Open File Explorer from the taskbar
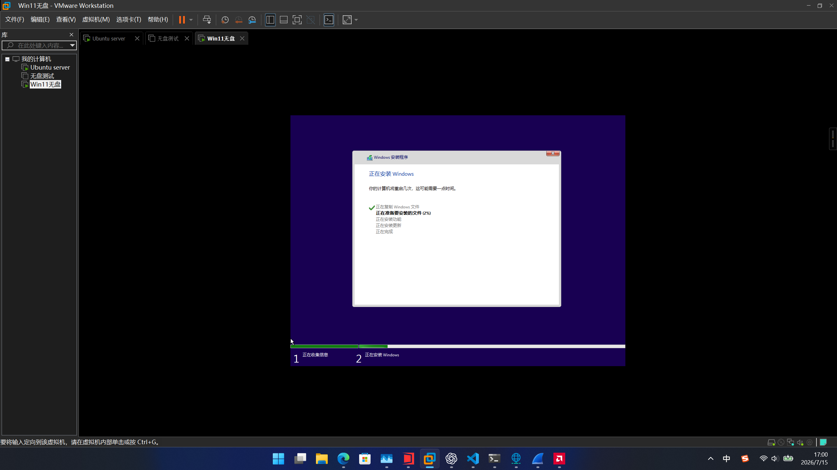The image size is (837, 470). click(x=322, y=459)
